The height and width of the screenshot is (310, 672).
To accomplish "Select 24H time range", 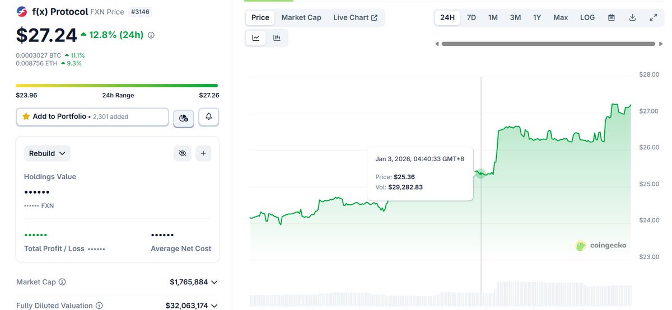I will [x=447, y=17].
